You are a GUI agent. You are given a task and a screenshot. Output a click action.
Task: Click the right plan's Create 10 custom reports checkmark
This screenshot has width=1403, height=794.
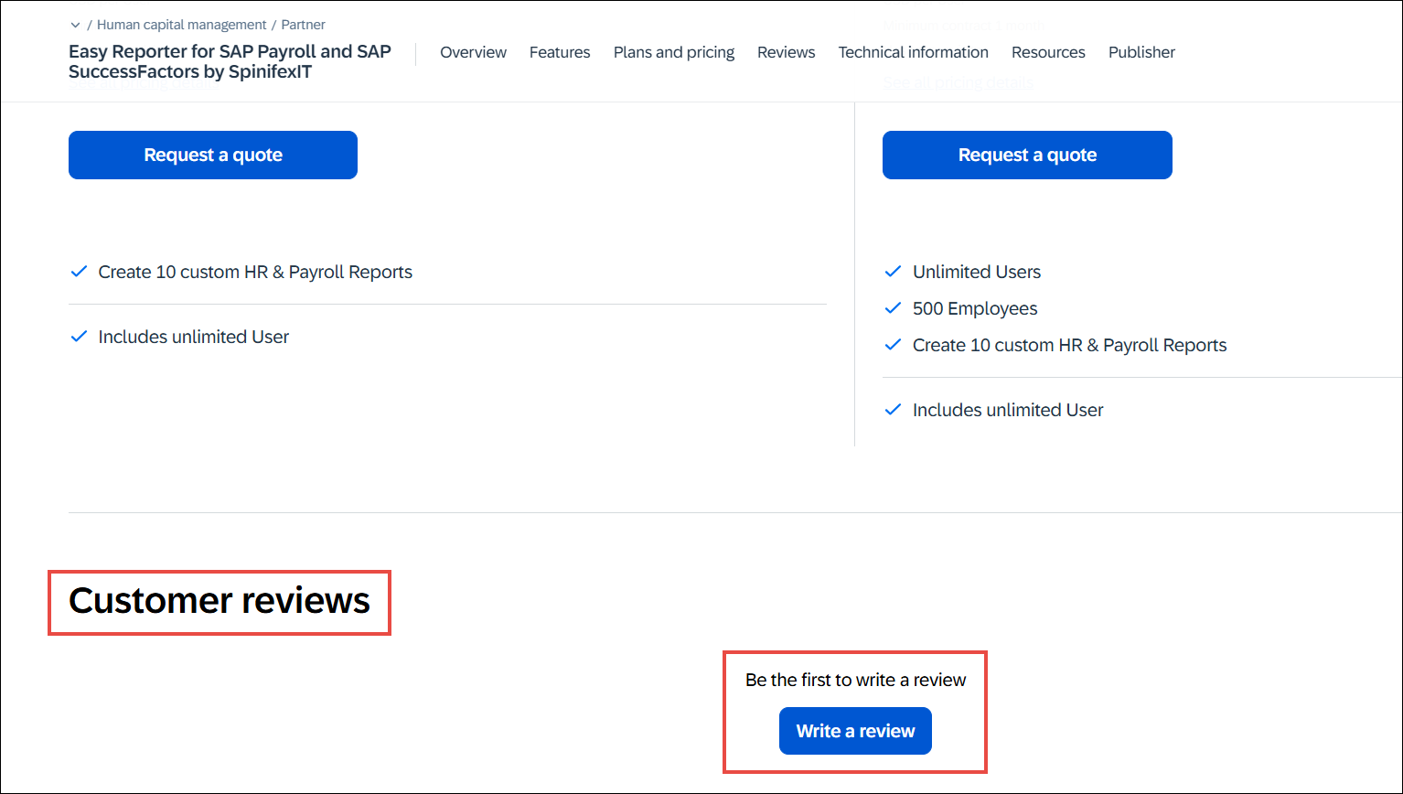(893, 345)
